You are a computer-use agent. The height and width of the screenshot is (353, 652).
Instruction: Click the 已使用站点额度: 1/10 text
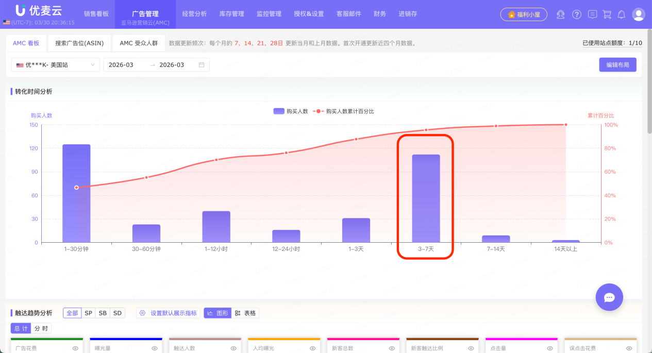[612, 43]
